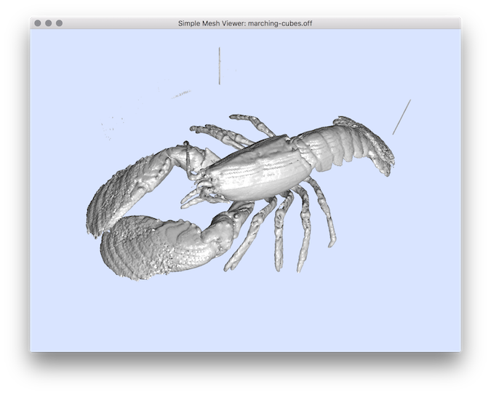The width and height of the screenshot is (491, 395).
Task: Click the zoom button in the title bar
Action: click(60, 23)
